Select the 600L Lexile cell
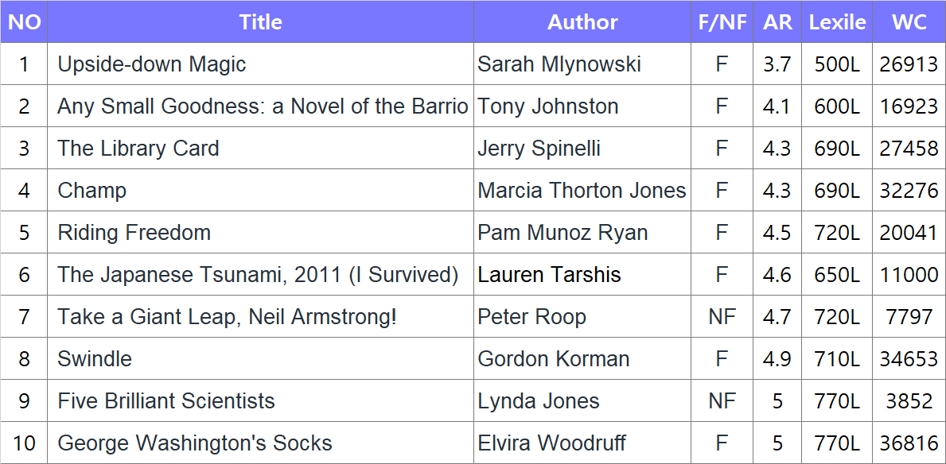This screenshot has height=464, width=946. click(837, 106)
